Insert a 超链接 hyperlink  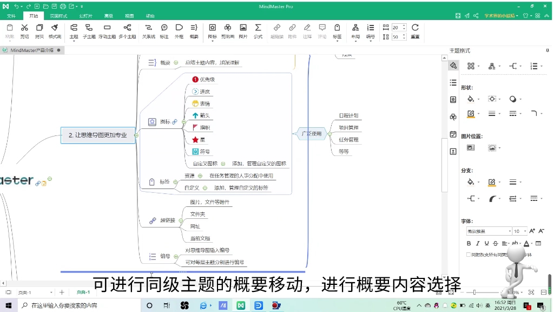(276, 30)
